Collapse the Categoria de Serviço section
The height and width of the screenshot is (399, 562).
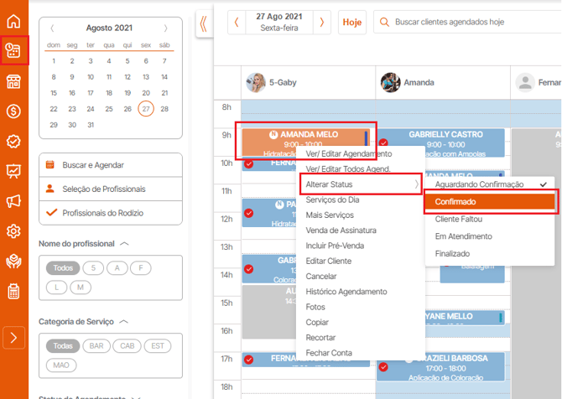123,322
